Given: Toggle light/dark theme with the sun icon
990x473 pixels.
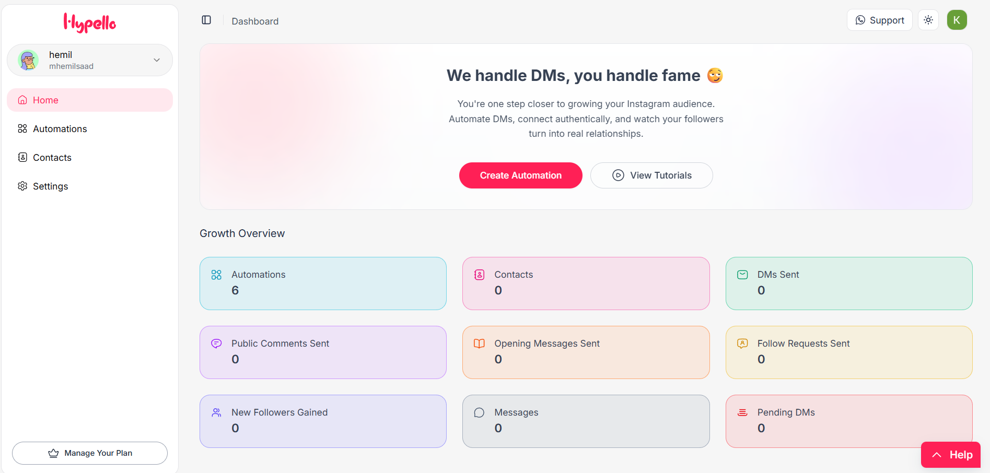Looking at the screenshot, I should 928,20.
